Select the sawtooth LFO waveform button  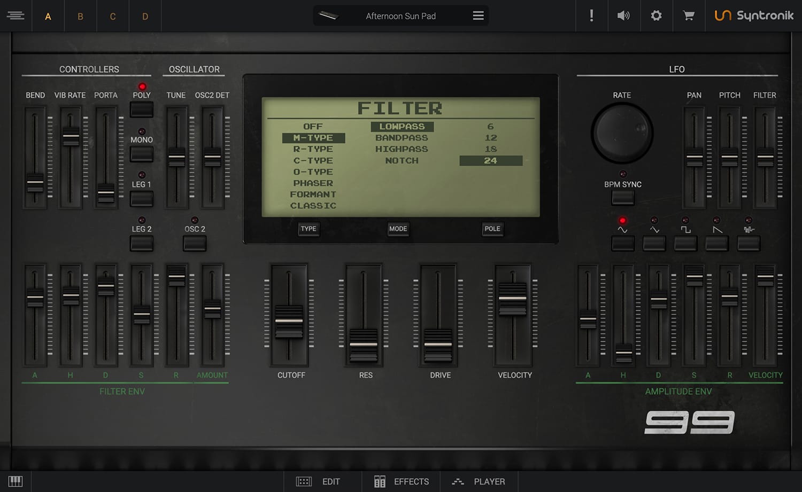tap(716, 244)
